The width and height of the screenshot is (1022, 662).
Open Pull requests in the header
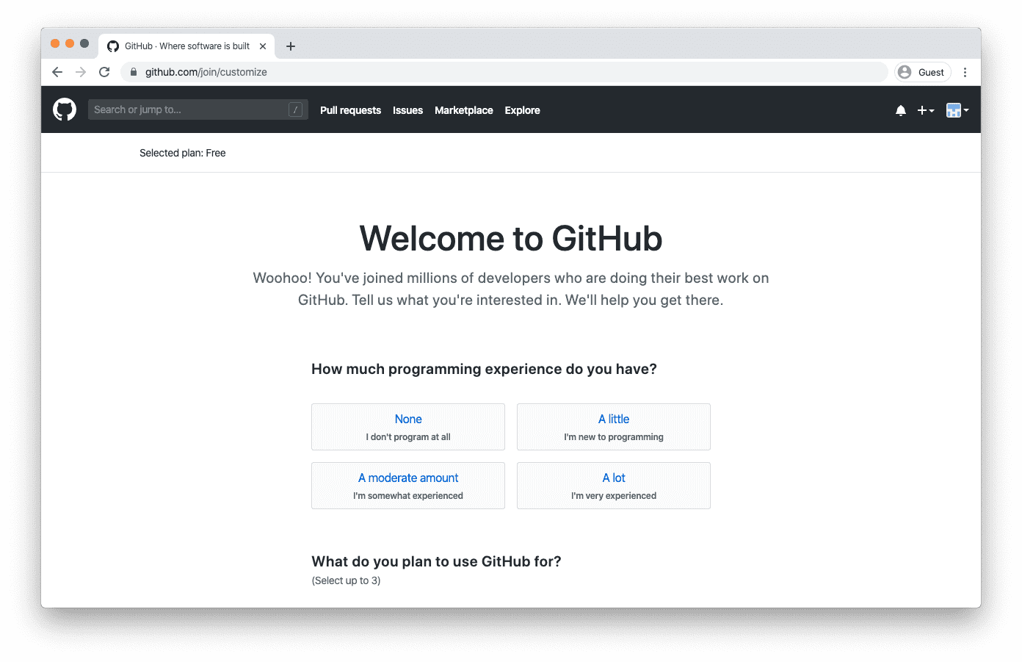350,110
